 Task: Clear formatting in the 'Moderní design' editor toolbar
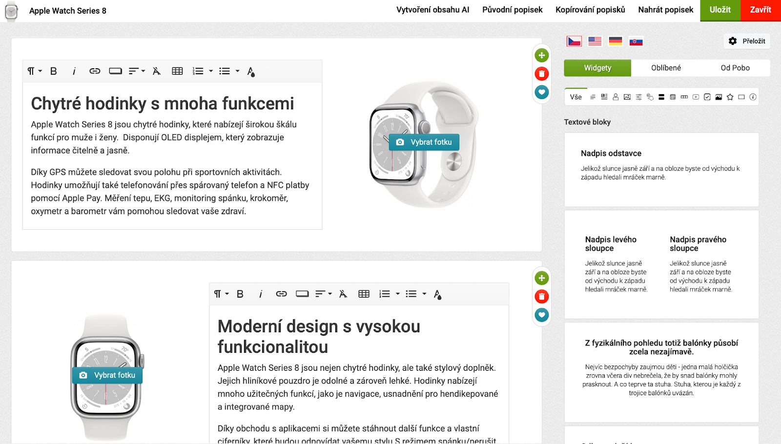(x=343, y=294)
